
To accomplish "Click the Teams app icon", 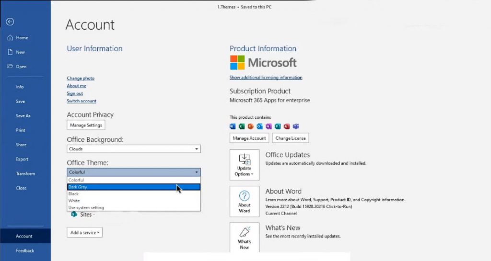I will (x=296, y=126).
